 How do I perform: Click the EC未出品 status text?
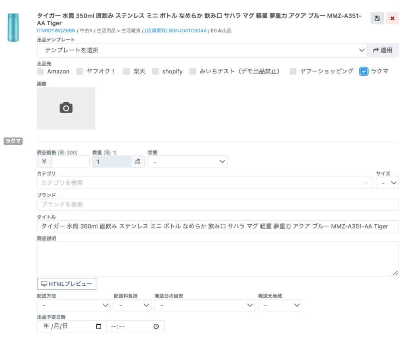pyautogui.click(x=221, y=31)
